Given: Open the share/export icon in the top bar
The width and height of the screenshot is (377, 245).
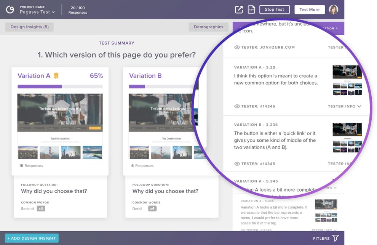Looking at the screenshot, I should click(239, 10).
